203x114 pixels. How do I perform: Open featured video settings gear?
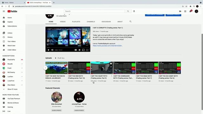80,50
